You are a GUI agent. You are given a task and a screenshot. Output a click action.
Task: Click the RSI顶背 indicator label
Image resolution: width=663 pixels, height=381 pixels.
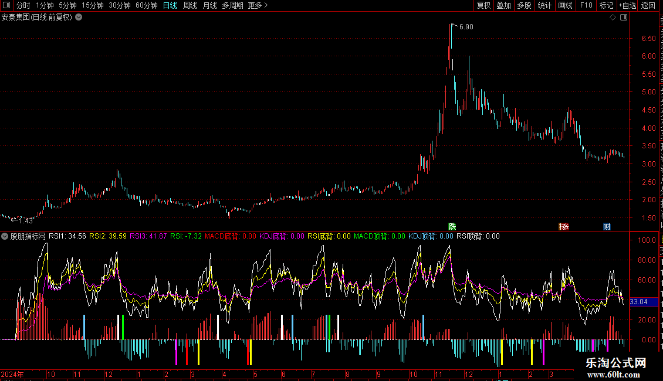pos(478,236)
